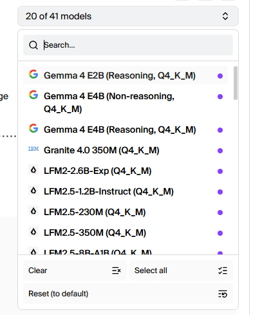Select Gemma 4 E4B (Non-reasoning, Q4_K_M)
253x315 pixels.
coord(126,102)
